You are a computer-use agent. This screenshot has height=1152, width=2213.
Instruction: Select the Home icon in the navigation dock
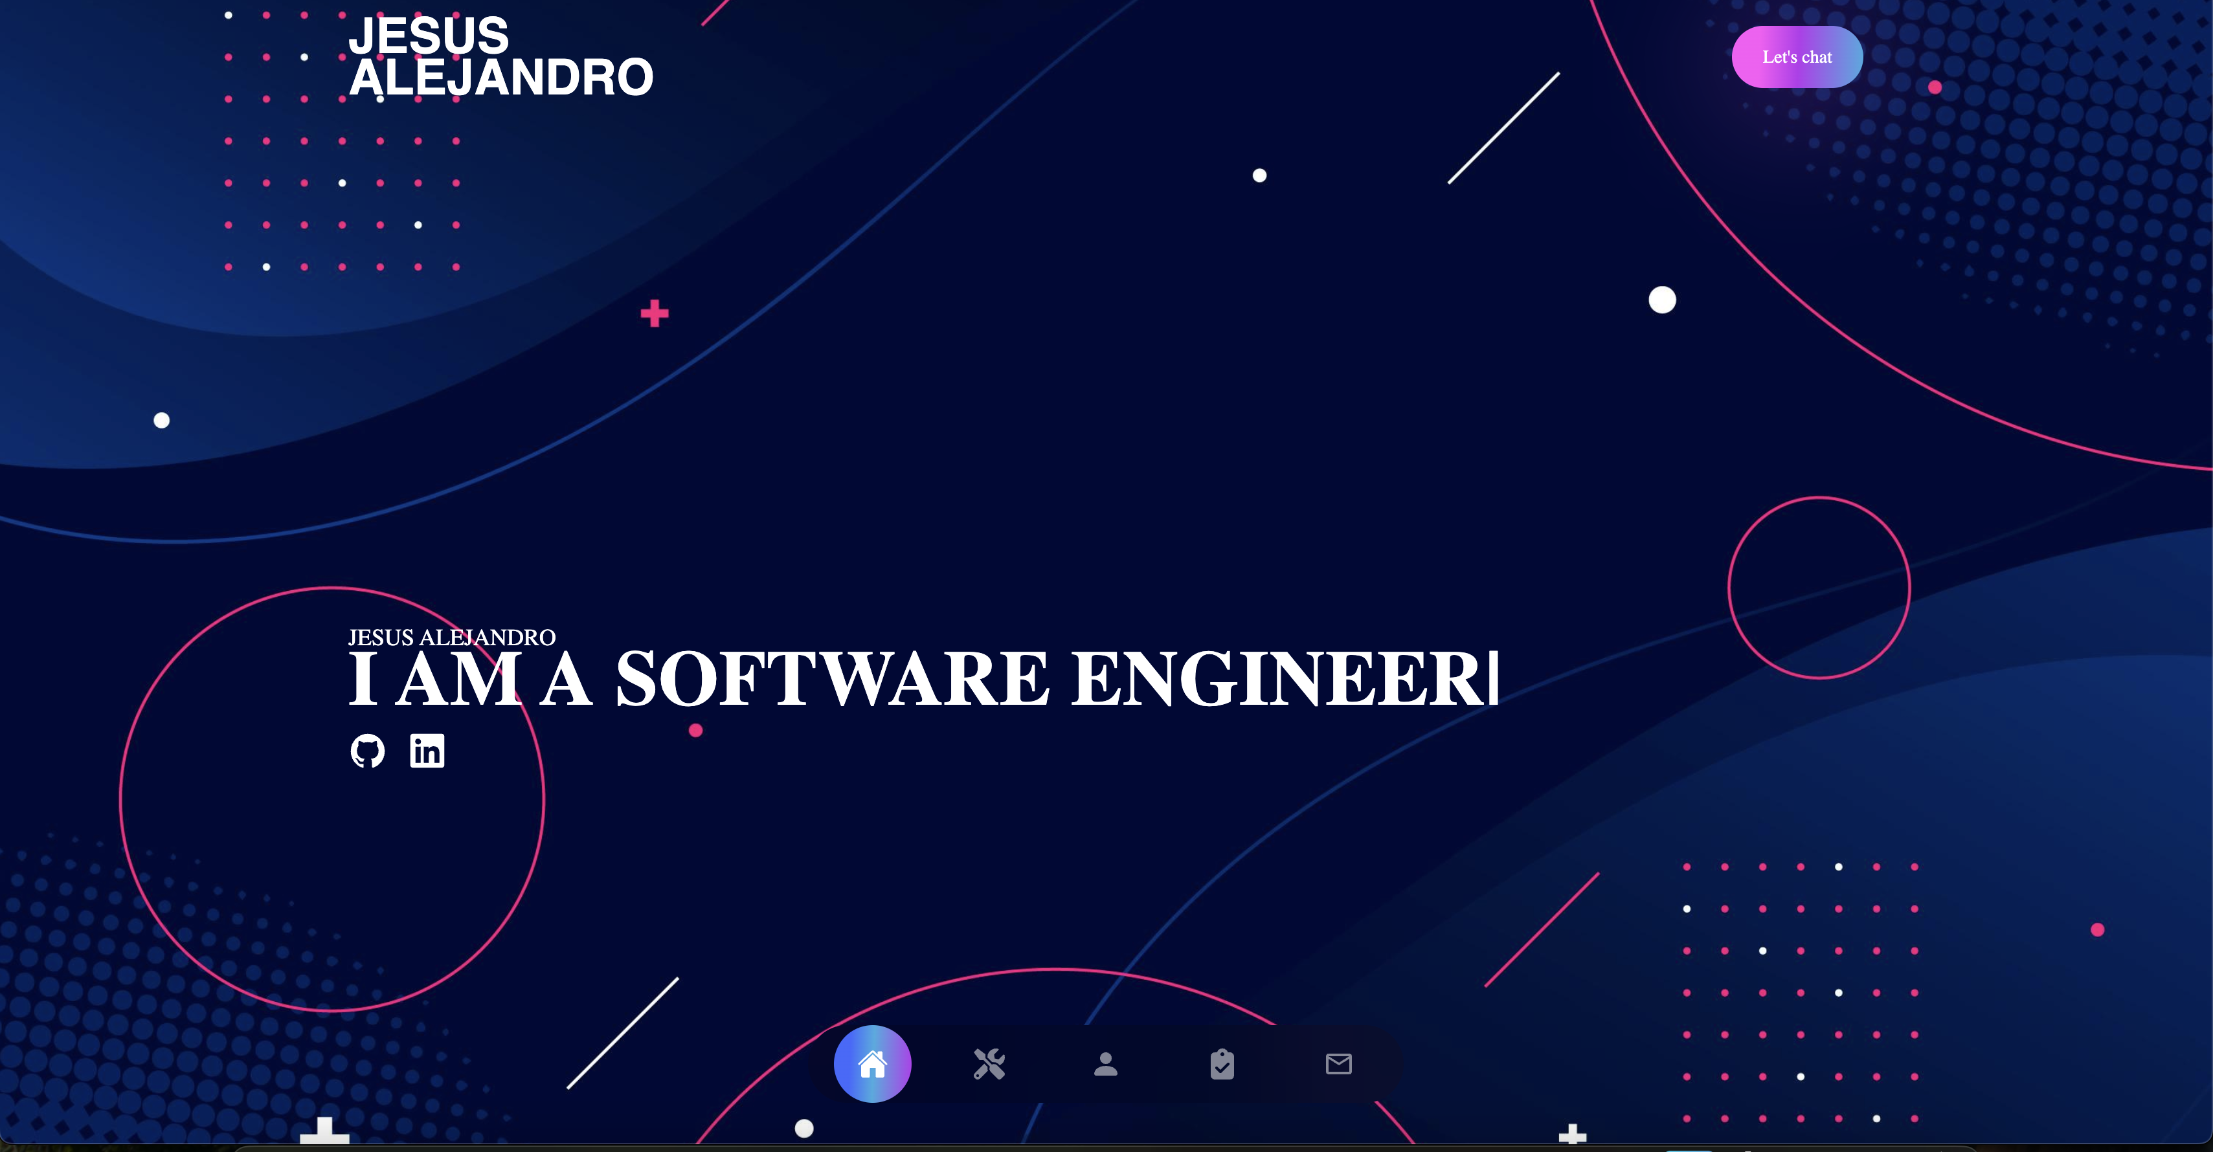click(873, 1065)
